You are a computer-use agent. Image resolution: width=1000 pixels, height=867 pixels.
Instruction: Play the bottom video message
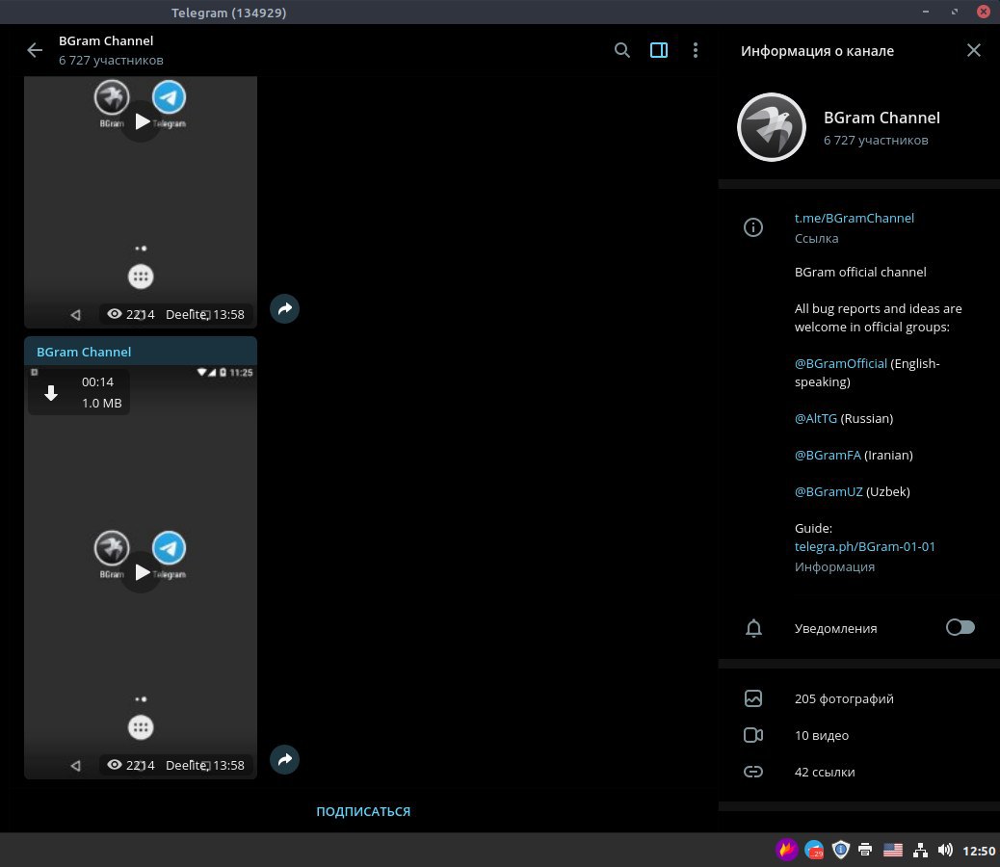[x=142, y=572]
